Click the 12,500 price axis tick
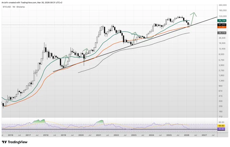Viewport: 230px width, 147px height. point(222,49)
